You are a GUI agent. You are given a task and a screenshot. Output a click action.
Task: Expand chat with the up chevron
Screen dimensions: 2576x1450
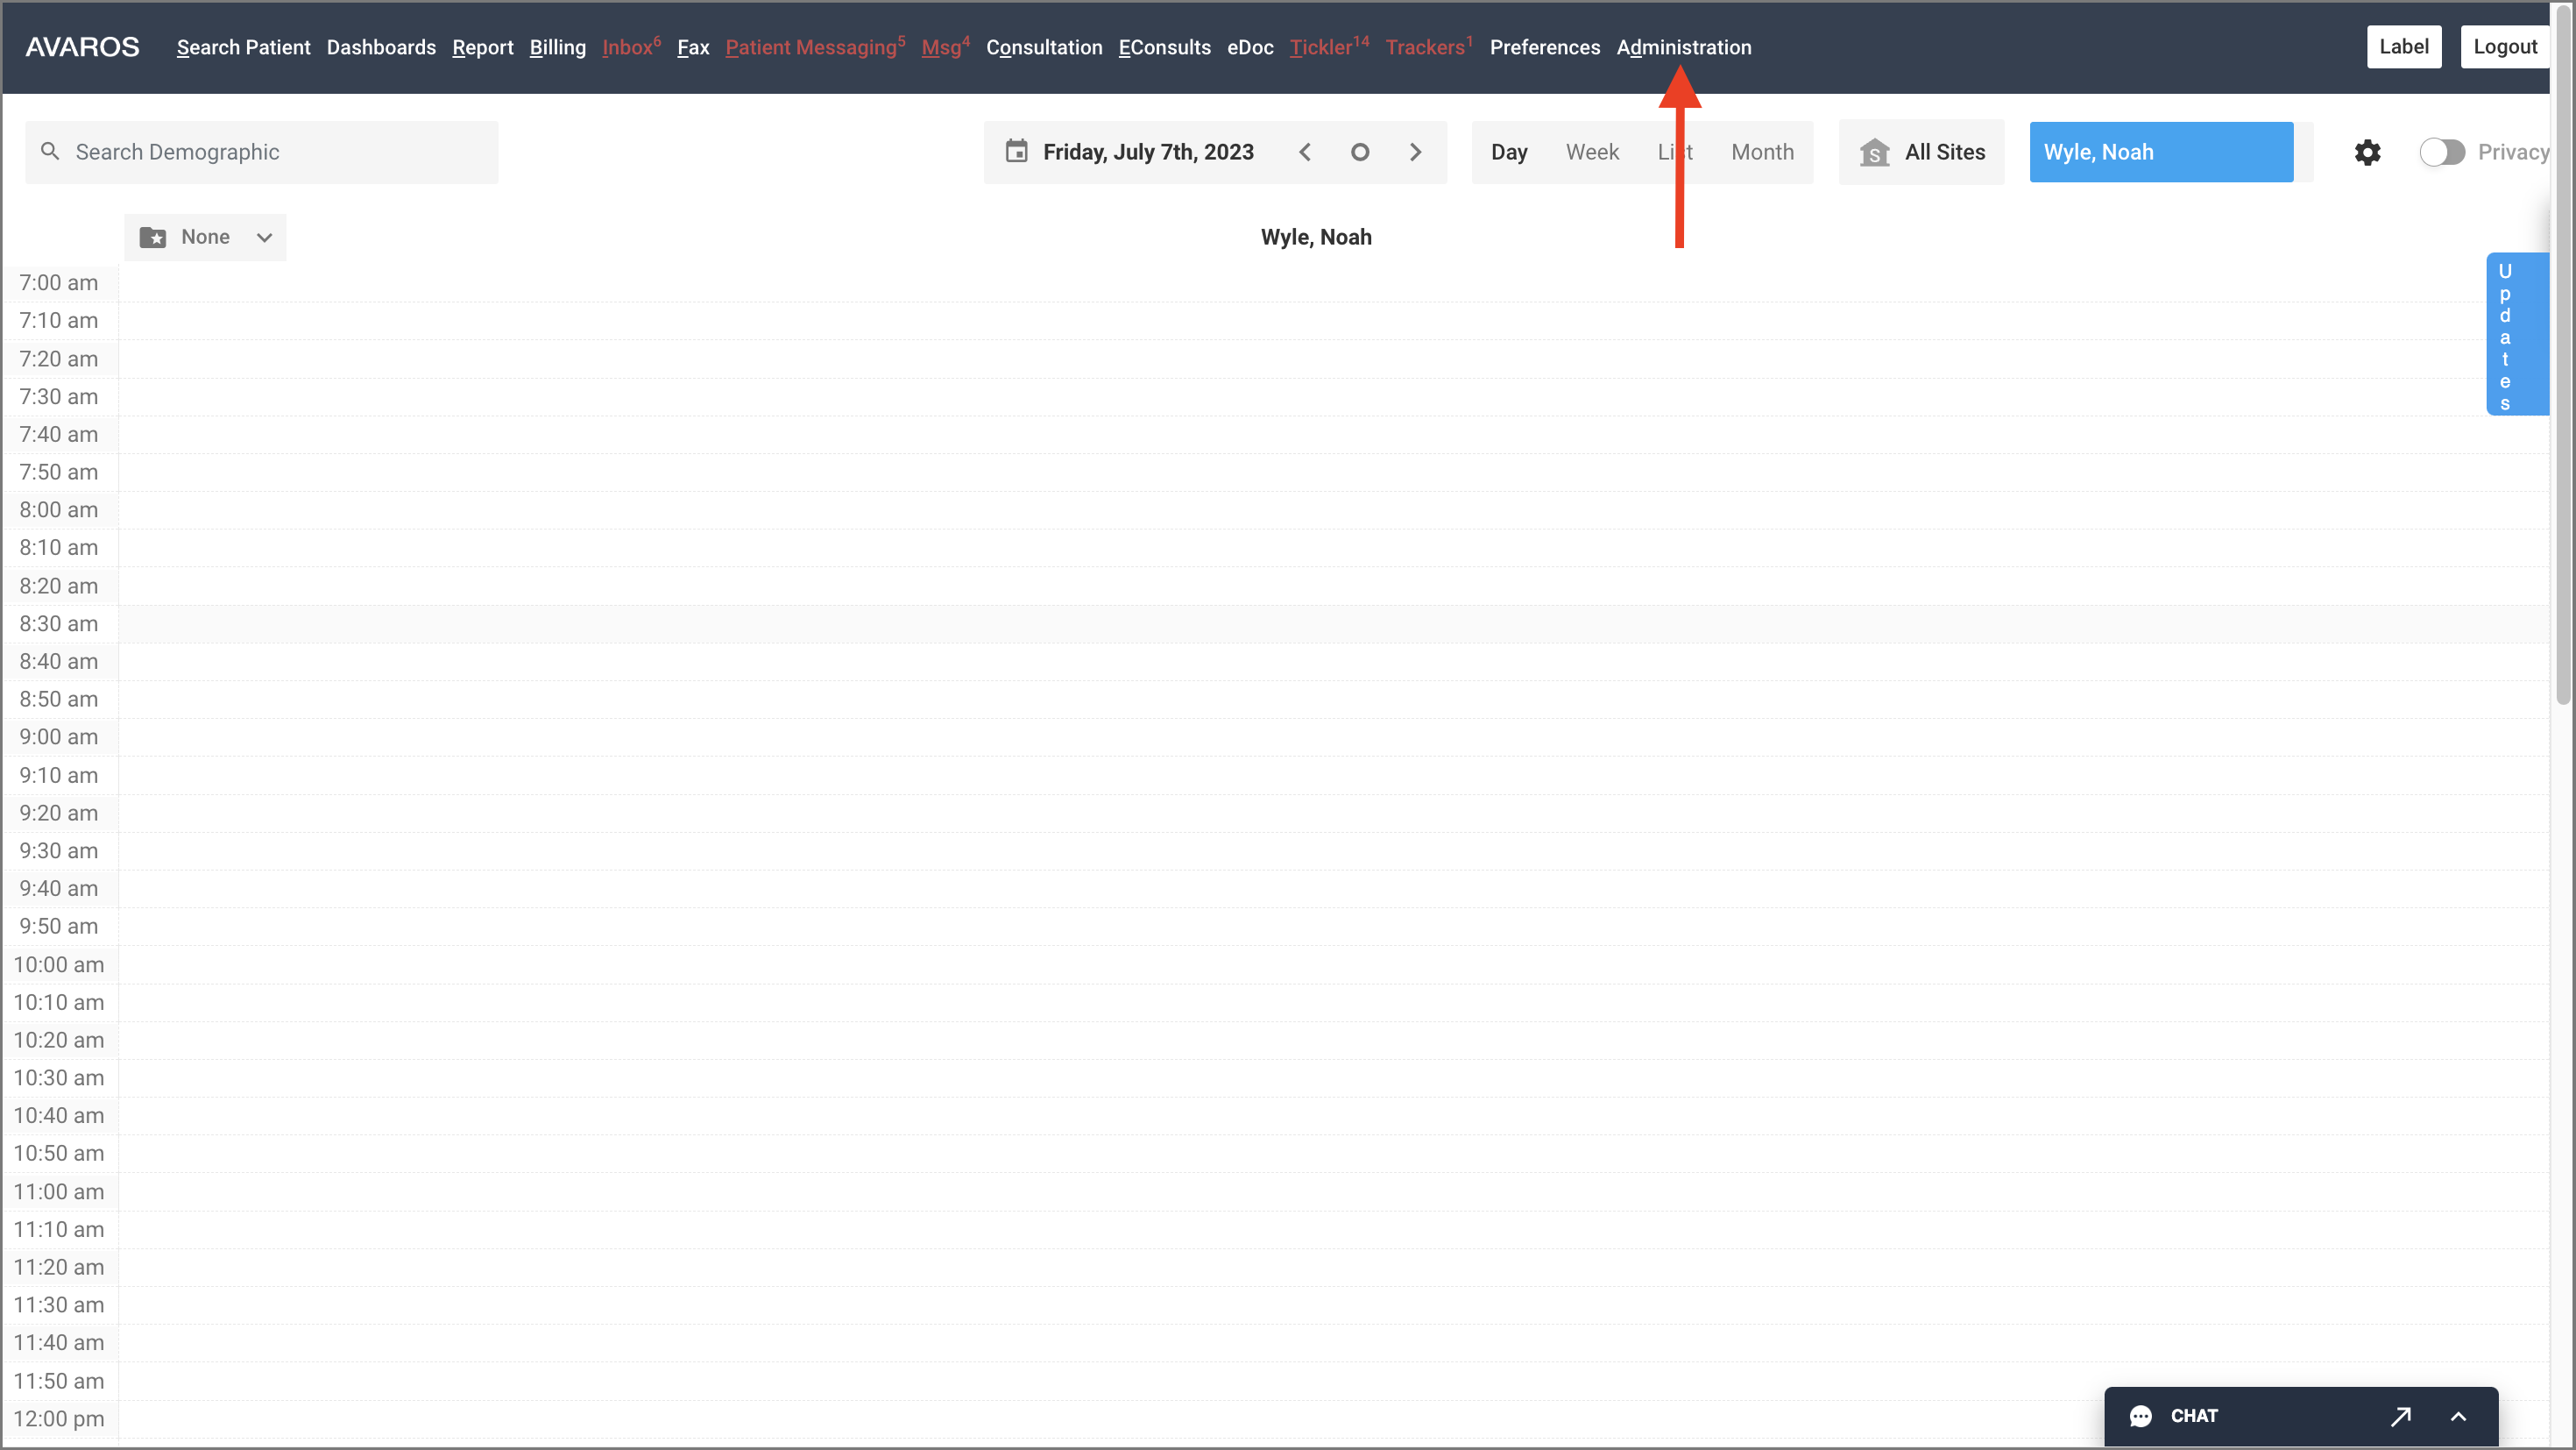(2458, 1416)
